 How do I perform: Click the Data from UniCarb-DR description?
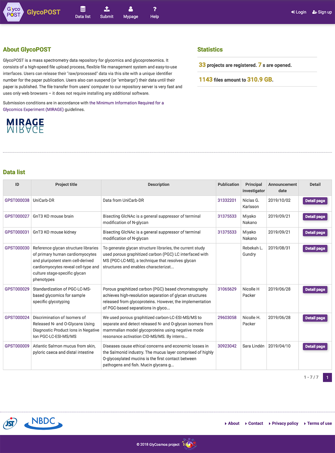[x=123, y=200]
